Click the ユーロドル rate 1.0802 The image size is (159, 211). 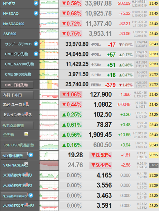[103, 104]
